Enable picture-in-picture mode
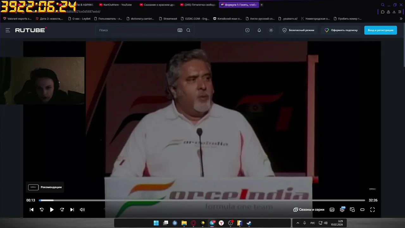Image resolution: width=405 pixels, height=228 pixels. click(352, 210)
